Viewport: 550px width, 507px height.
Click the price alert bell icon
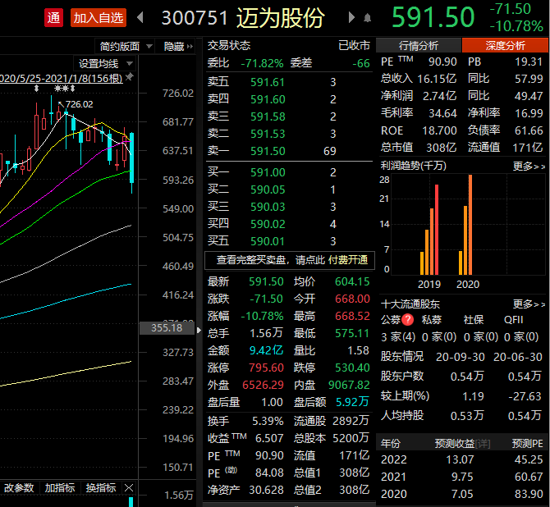(x=367, y=17)
